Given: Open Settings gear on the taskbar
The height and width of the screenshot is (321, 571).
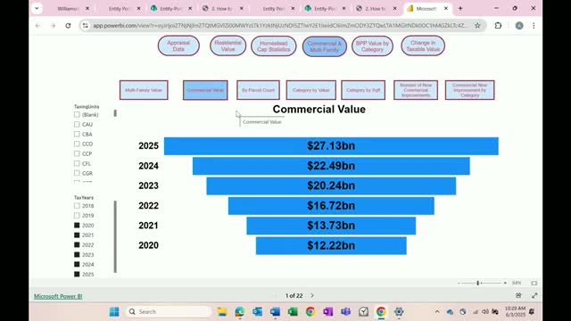Looking at the screenshot, I should pos(399,311).
